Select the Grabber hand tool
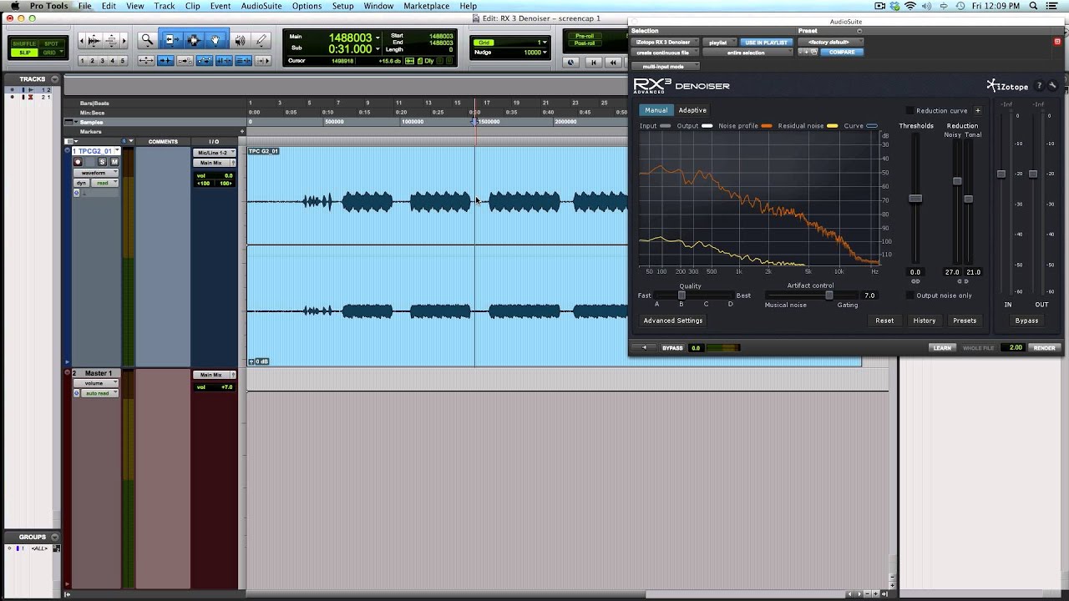 pyautogui.click(x=215, y=40)
